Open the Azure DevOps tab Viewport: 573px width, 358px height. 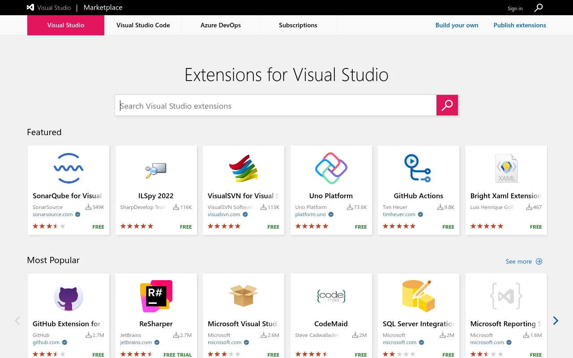point(221,25)
